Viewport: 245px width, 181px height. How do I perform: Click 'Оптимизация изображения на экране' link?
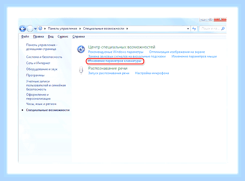coord(177,52)
